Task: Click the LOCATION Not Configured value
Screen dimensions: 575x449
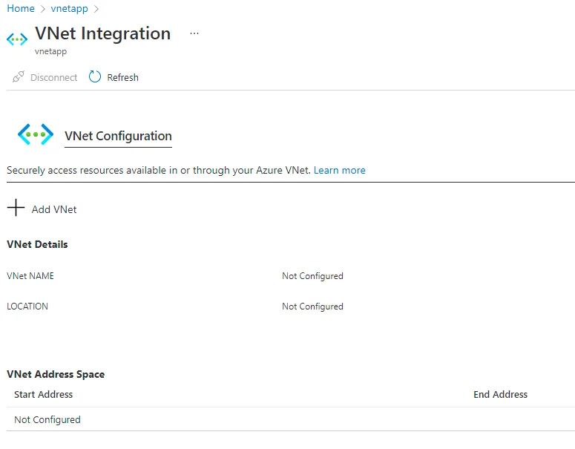Action: (x=312, y=307)
